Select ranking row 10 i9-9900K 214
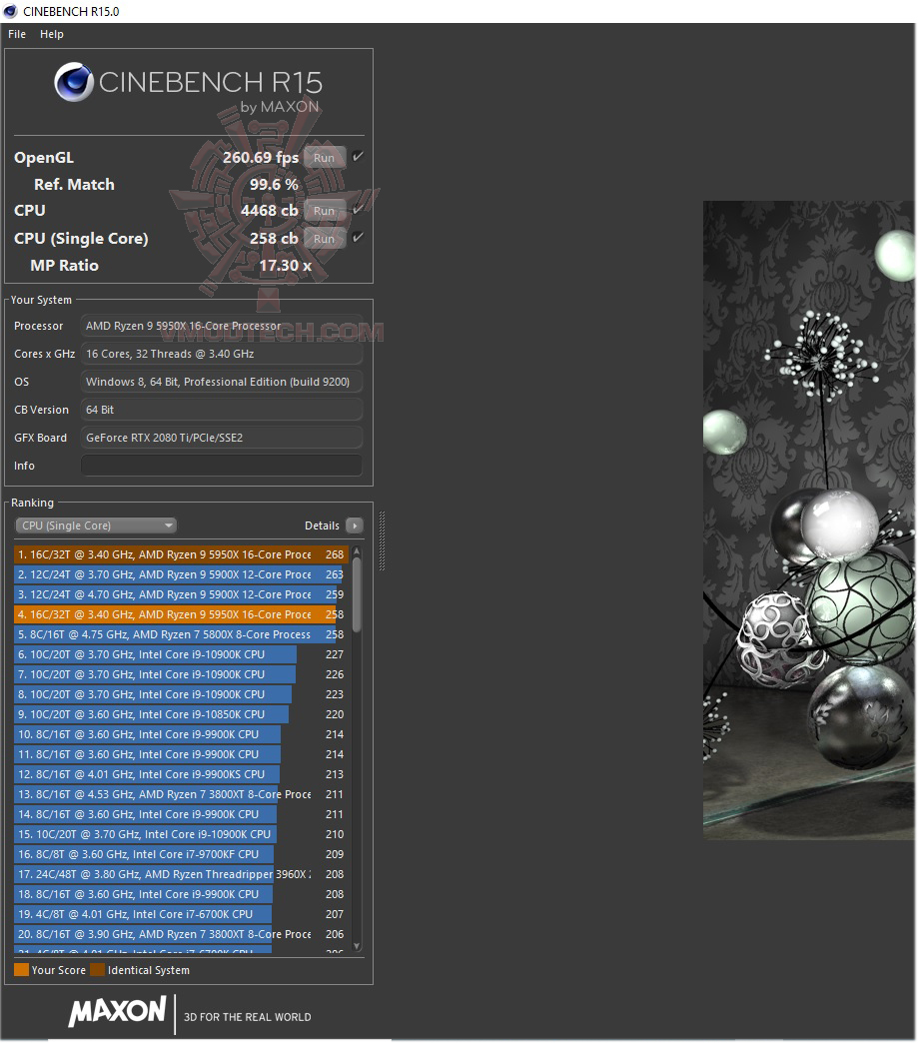The image size is (918, 1043). coord(181,734)
